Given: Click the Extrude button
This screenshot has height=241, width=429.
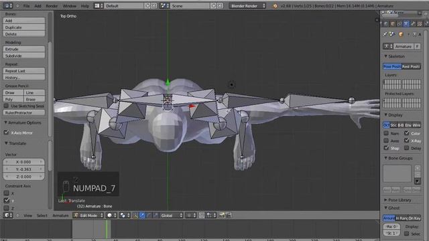Looking at the screenshot, I should (24, 49).
